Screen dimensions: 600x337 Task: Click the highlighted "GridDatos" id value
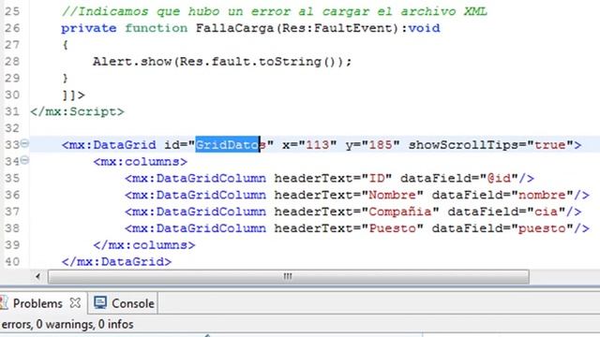(231, 145)
